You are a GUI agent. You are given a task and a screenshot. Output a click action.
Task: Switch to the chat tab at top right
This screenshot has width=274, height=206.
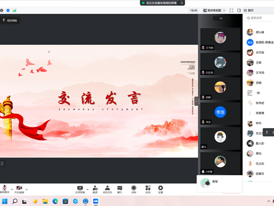click(x=249, y=10)
